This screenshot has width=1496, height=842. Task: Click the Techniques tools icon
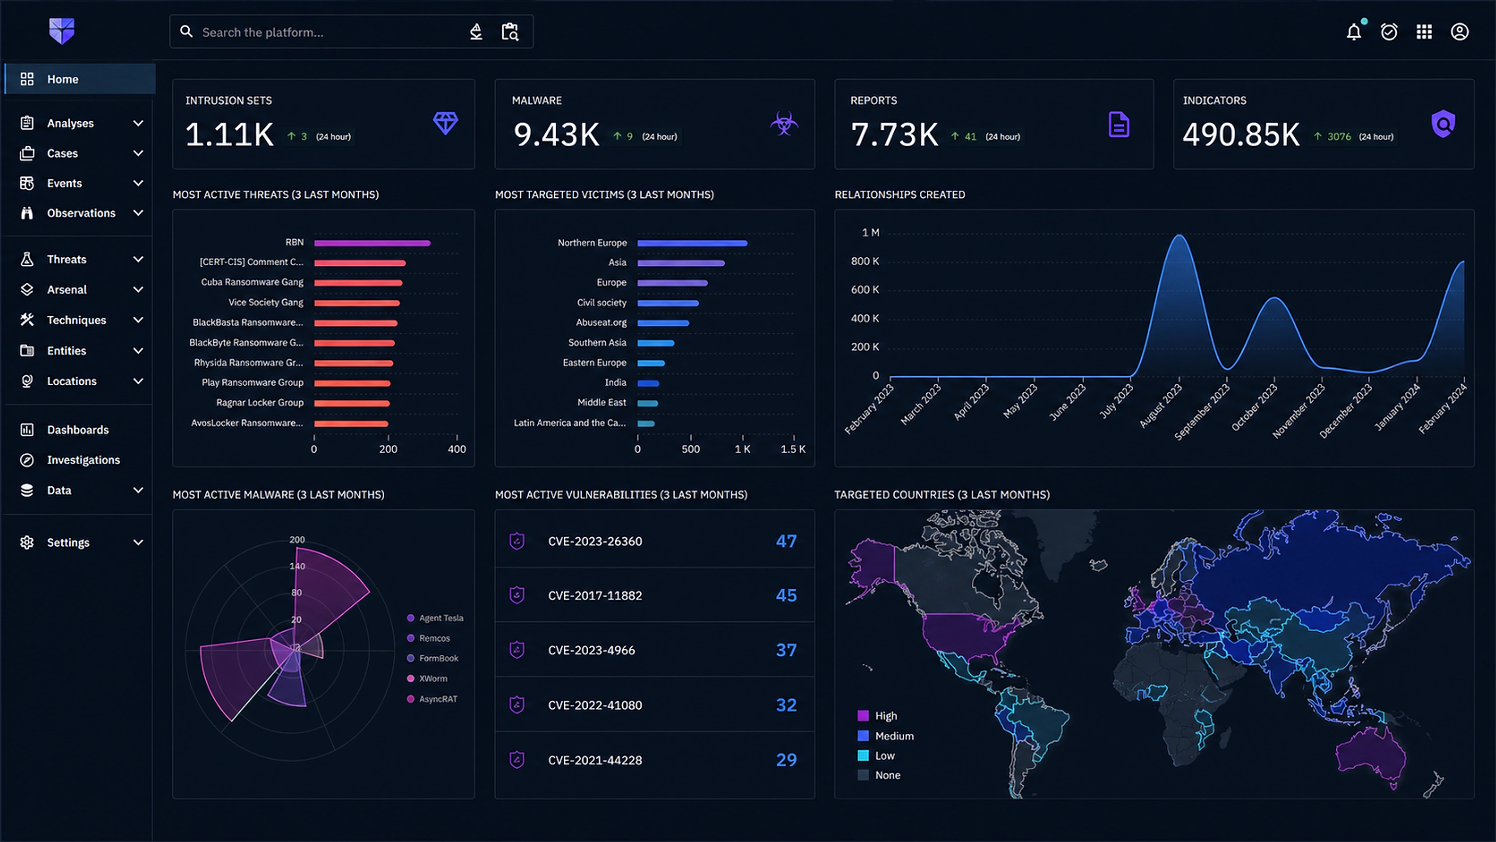tap(27, 319)
